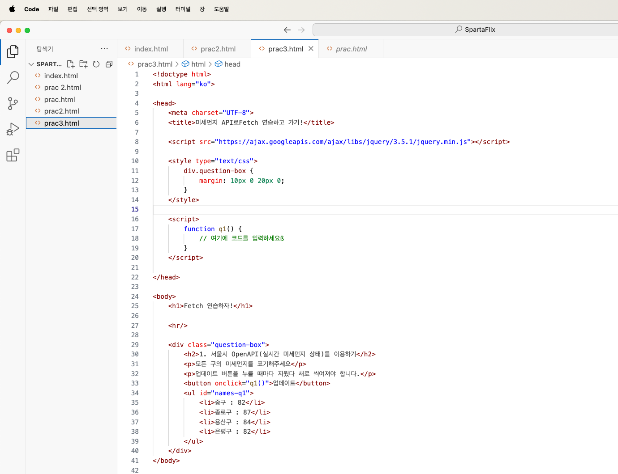Click the <html lang="ko"> line
This screenshot has height=474, width=618.
point(184,84)
